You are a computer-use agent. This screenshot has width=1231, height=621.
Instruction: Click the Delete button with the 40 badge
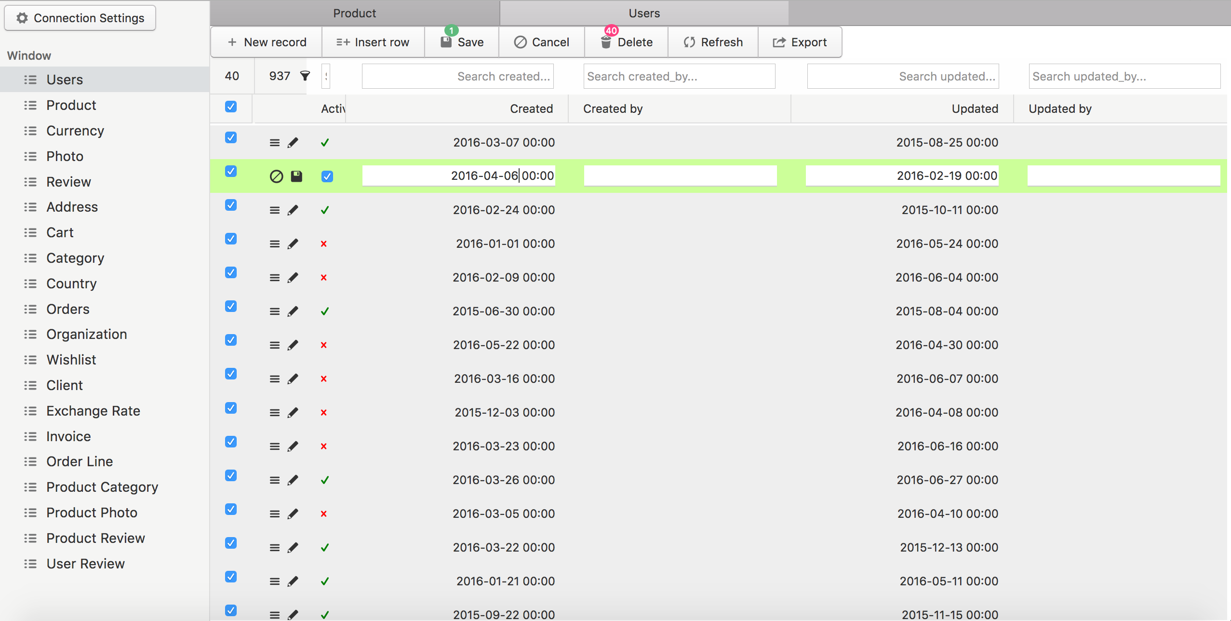pyautogui.click(x=626, y=42)
